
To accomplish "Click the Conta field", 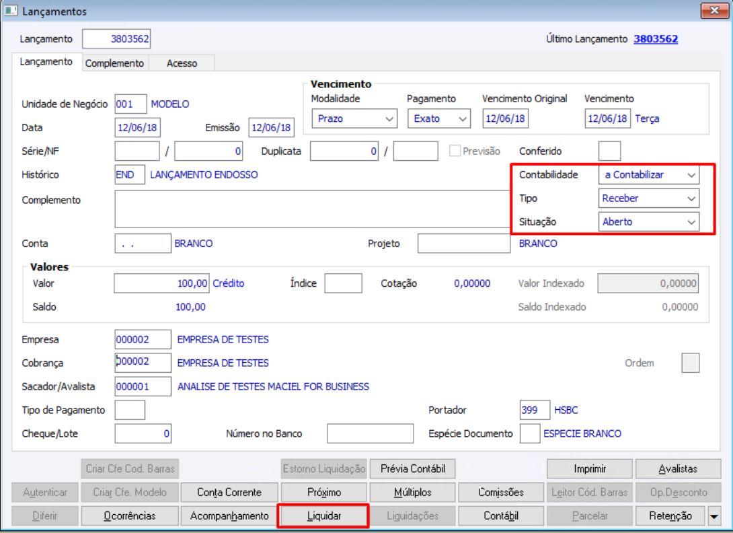I will click(143, 244).
